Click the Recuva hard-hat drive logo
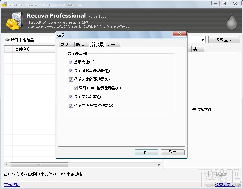Image resolution: width=243 pixels, height=189 pixels. click(15, 21)
